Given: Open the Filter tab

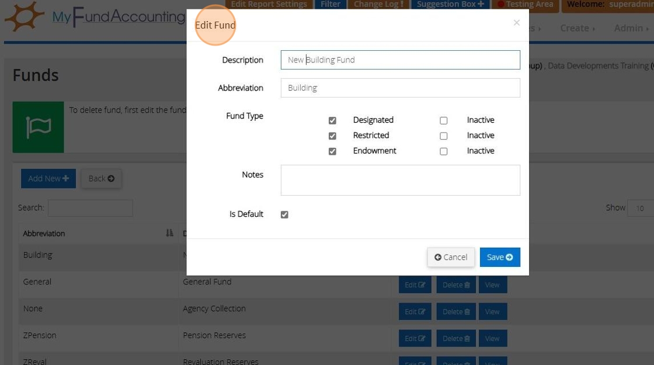Looking at the screenshot, I should click(331, 5).
